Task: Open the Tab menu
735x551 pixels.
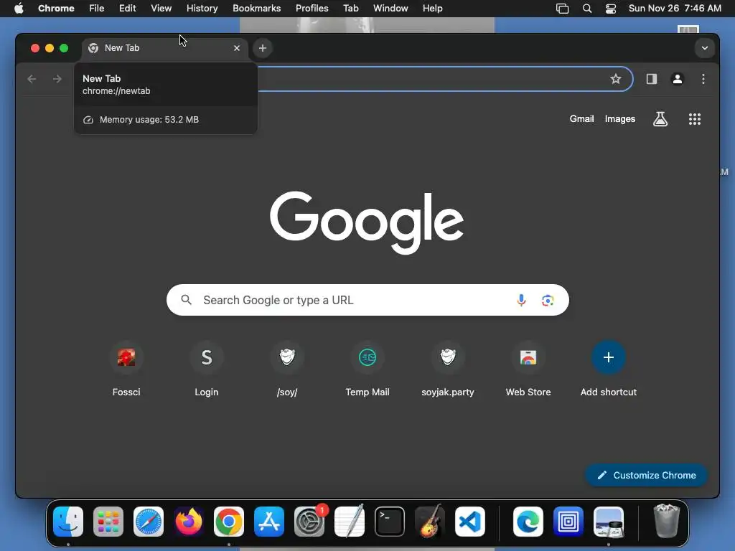Action: pos(350,9)
